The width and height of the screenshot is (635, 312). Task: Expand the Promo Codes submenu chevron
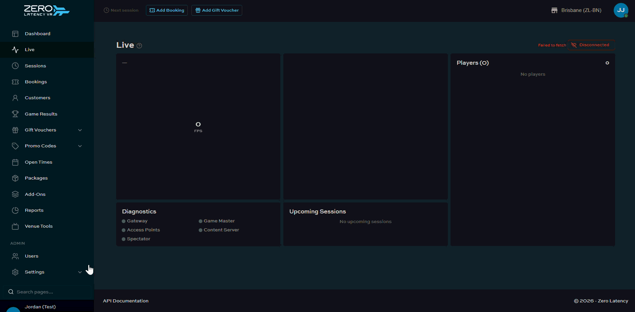point(80,146)
